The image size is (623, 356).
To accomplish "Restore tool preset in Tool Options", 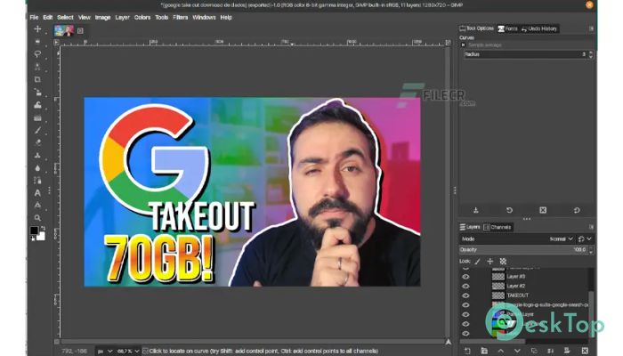I will (509, 210).
